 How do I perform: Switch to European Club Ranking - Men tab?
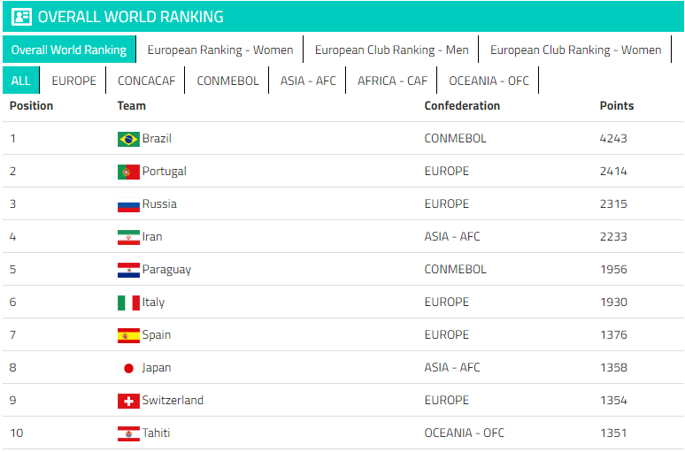391,50
